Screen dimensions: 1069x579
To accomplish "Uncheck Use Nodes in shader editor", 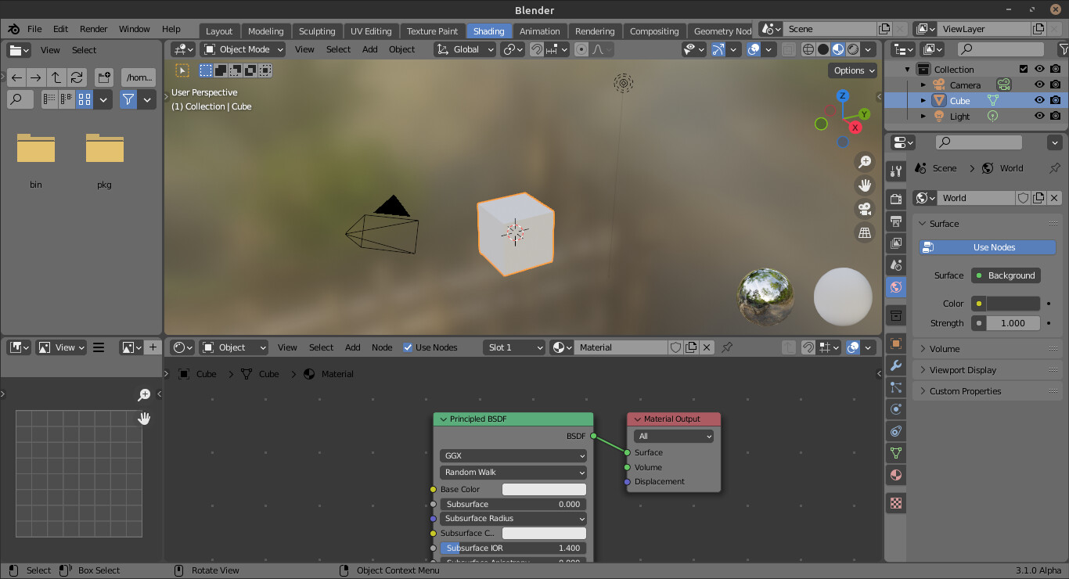I will (x=408, y=347).
